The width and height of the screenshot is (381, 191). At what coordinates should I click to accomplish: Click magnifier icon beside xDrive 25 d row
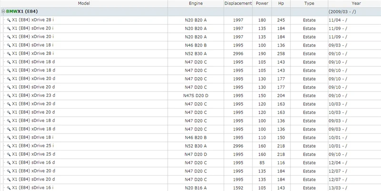point(9,154)
